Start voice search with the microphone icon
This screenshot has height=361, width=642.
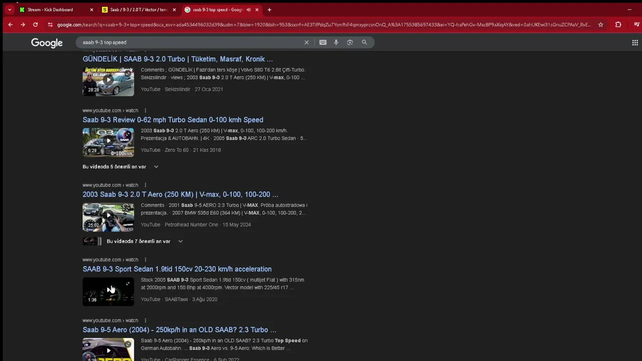[336, 43]
